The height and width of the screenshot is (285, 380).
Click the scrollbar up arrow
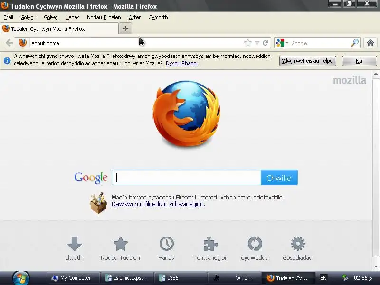[x=376, y=74]
